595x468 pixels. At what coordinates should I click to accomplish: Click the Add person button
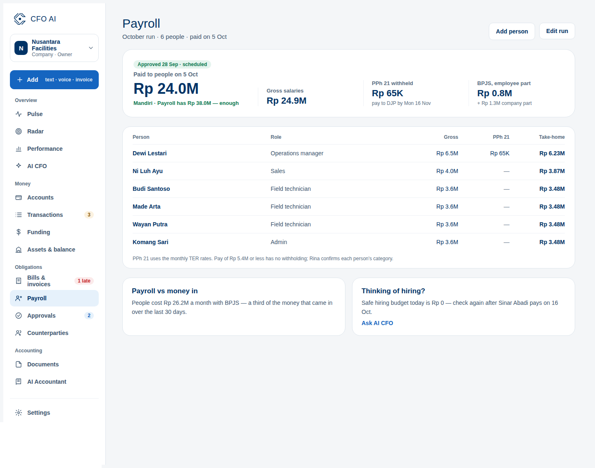pos(512,31)
